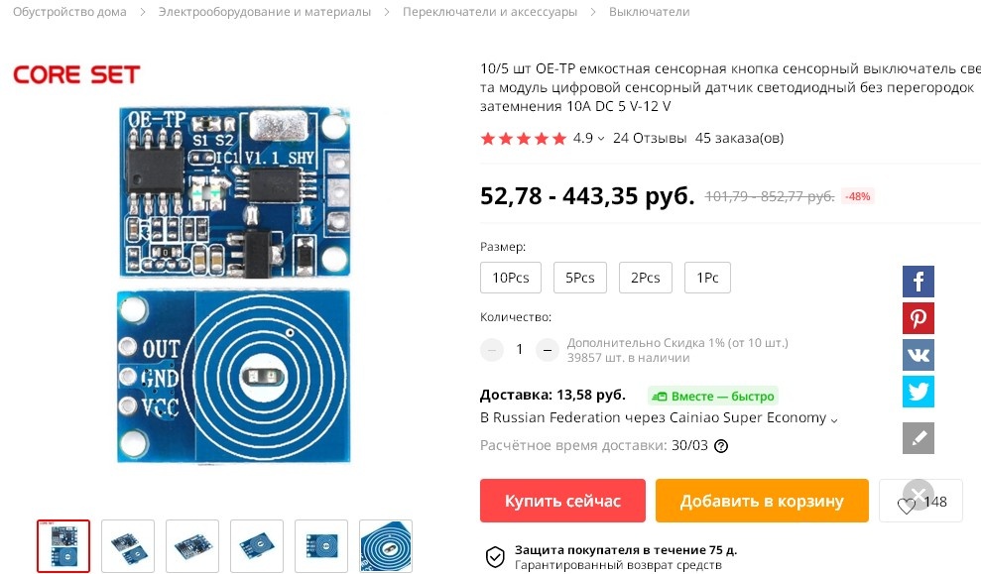The width and height of the screenshot is (981, 574).
Task: Decrease quantity with left stepper button
Action: click(492, 350)
